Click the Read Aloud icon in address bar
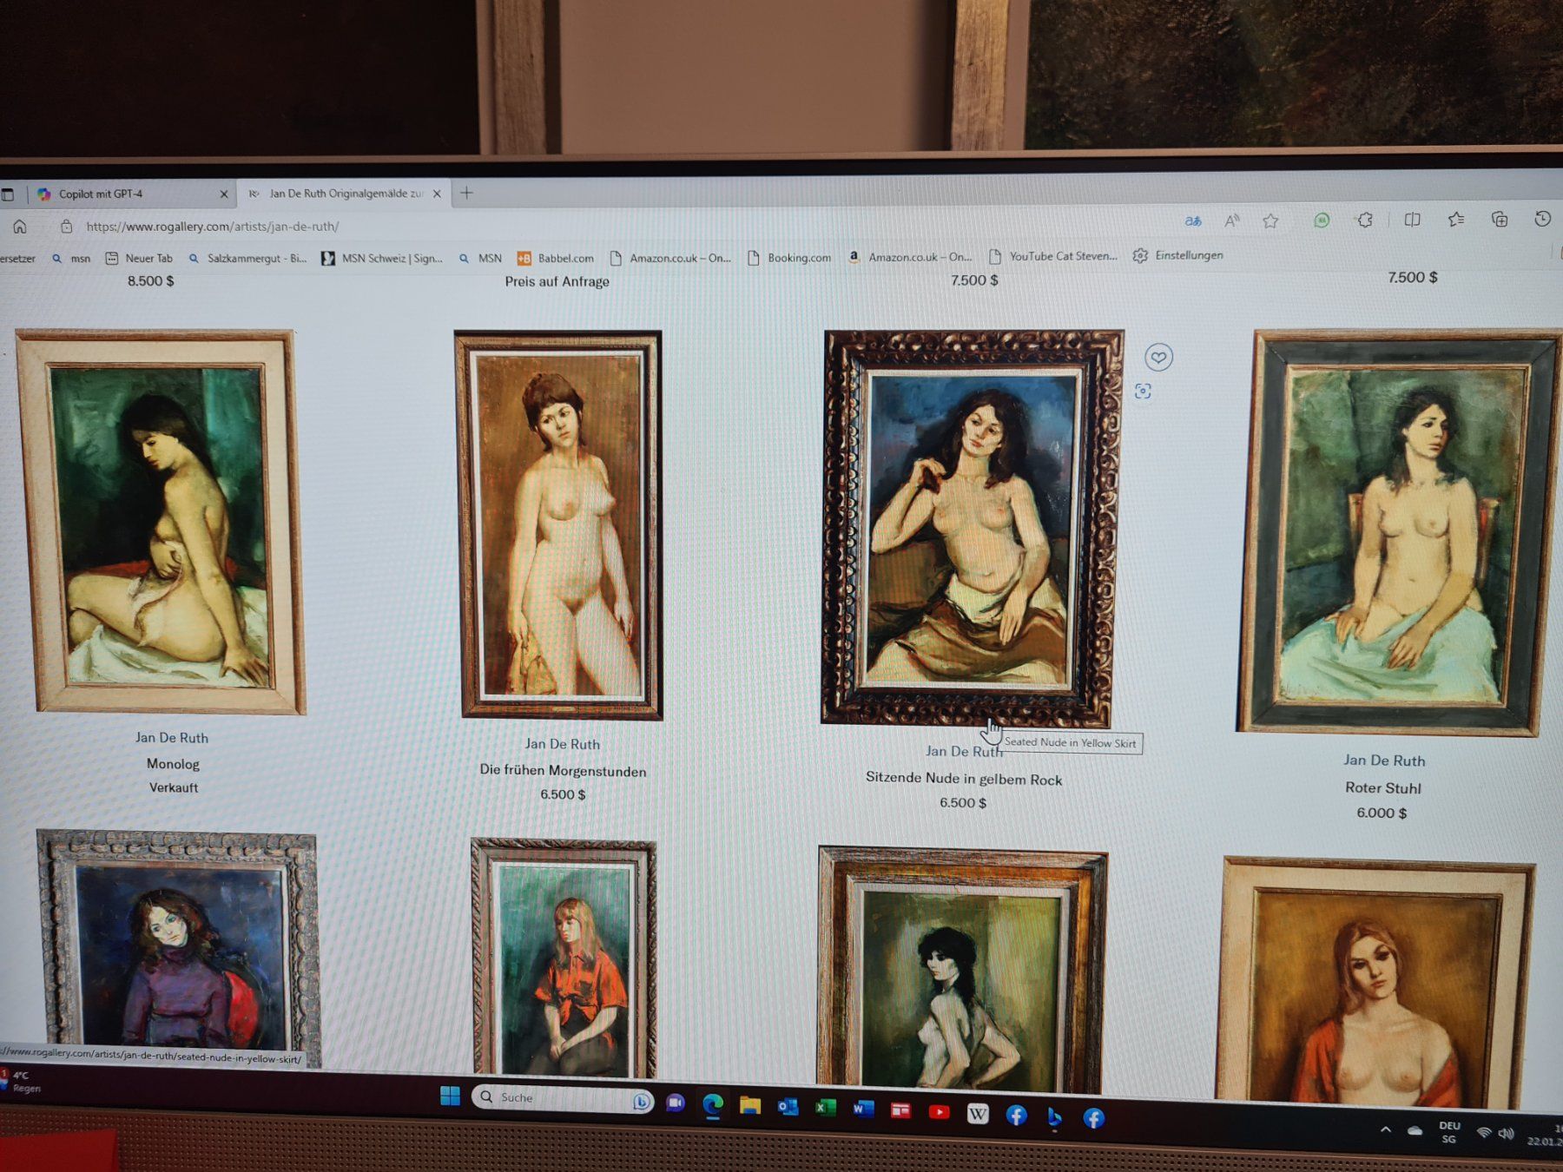The image size is (1563, 1172). (x=1232, y=221)
